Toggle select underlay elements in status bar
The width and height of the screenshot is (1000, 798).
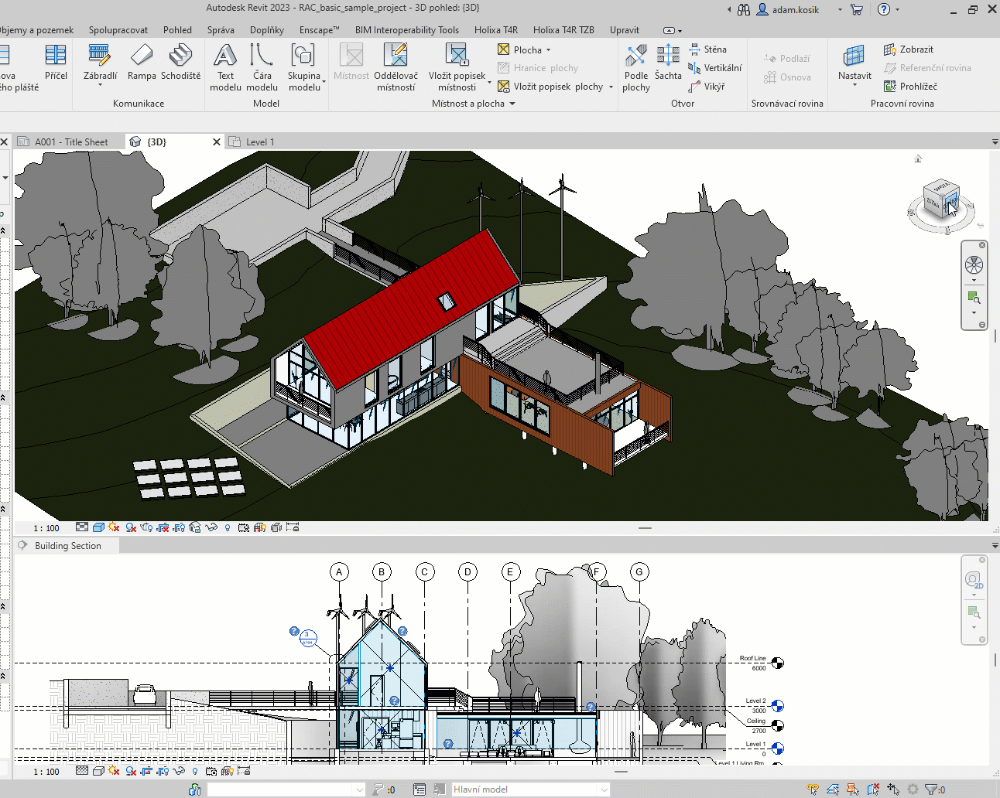tap(833, 789)
